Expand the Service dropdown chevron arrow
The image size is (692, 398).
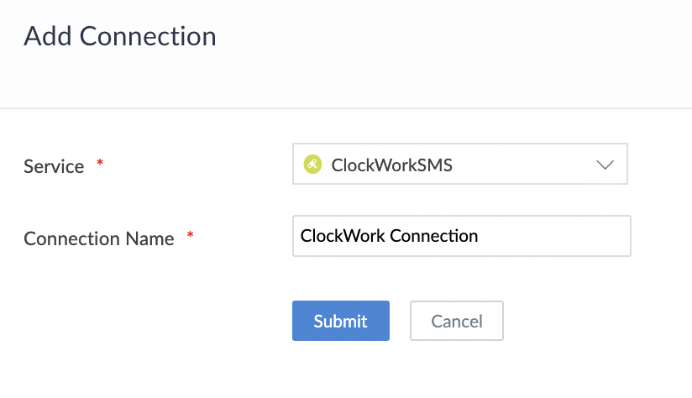pyautogui.click(x=605, y=165)
